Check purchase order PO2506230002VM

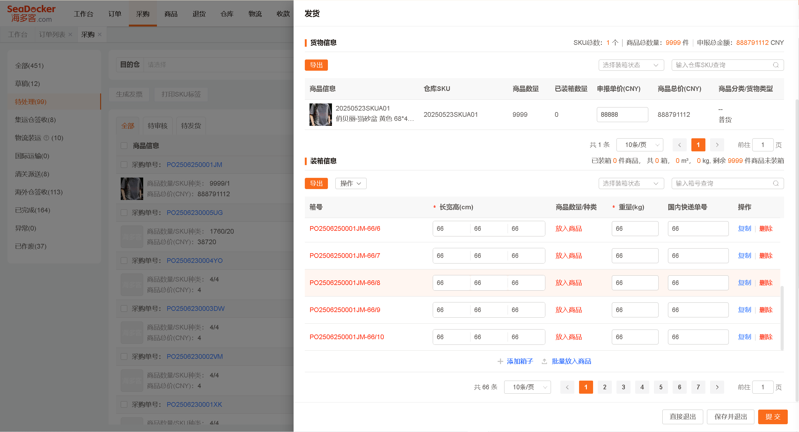click(124, 356)
